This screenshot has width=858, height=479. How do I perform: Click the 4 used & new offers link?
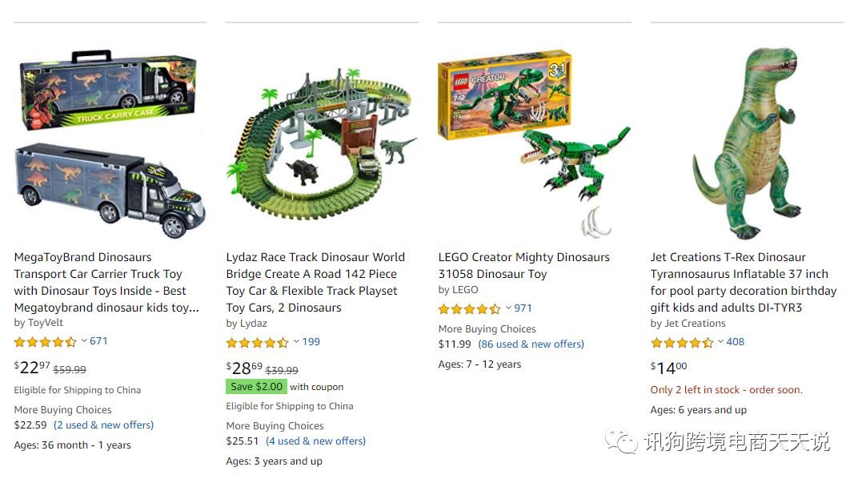(x=315, y=441)
